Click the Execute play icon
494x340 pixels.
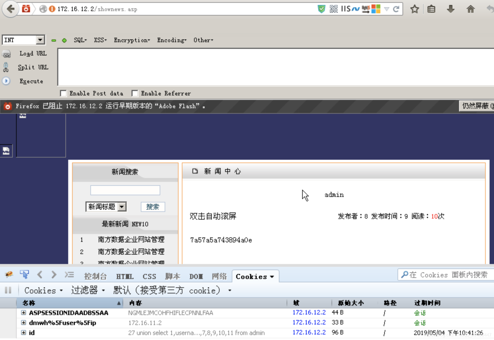pos(6,81)
